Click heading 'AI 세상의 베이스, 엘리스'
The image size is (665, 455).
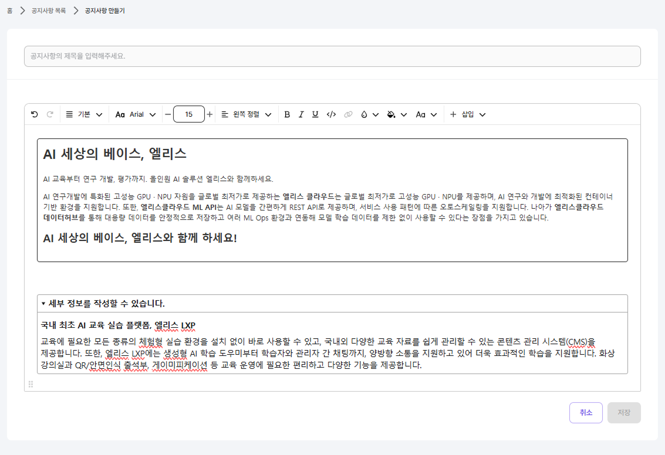pyautogui.click(x=114, y=154)
